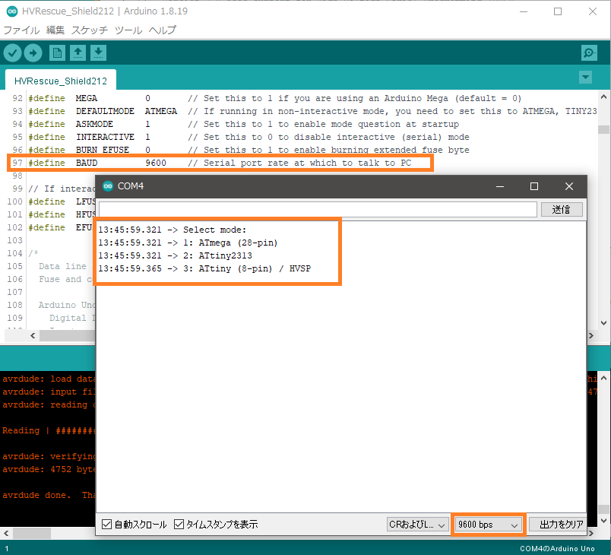Click the 送信 send button

point(562,210)
